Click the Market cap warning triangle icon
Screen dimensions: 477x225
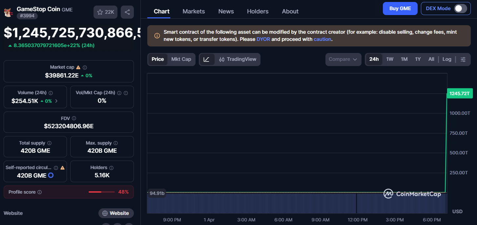78,67
